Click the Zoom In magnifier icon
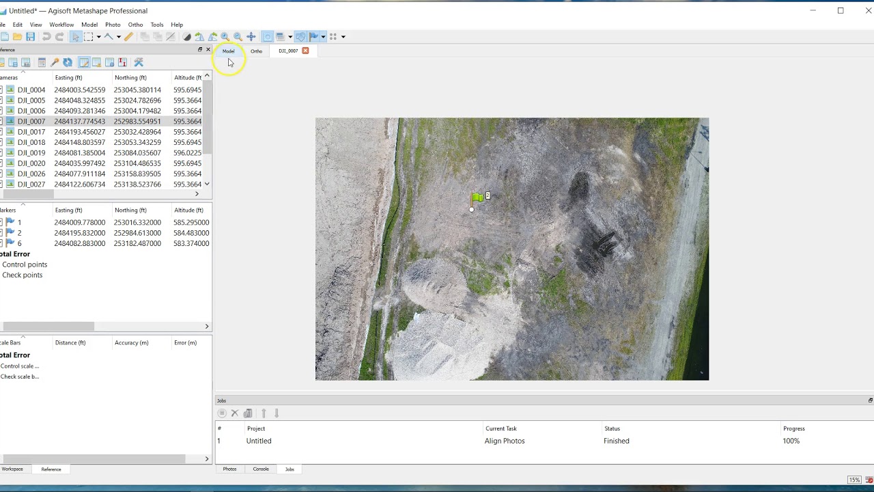The image size is (874, 492). (x=225, y=37)
